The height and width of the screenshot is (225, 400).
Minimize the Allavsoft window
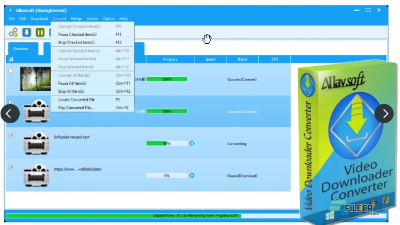click(357, 10)
